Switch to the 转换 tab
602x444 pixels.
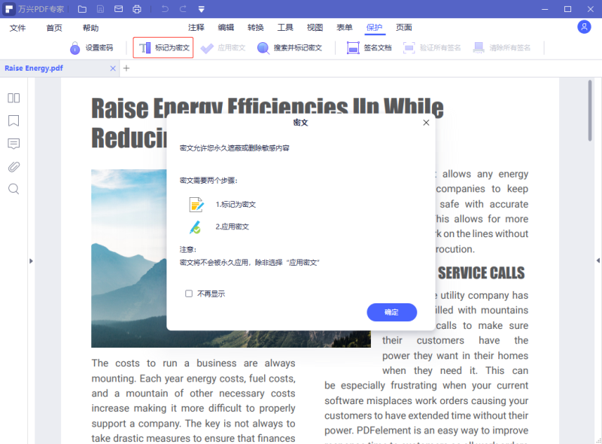pyautogui.click(x=255, y=27)
